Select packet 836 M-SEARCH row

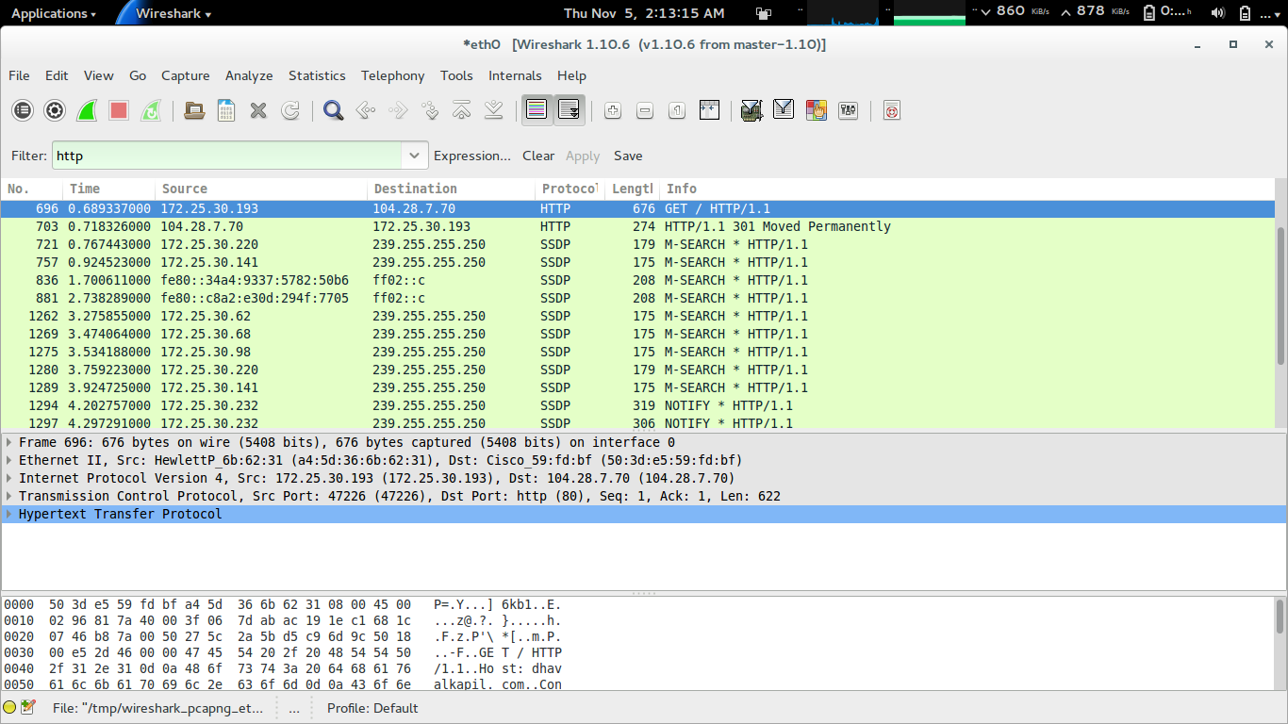[638, 280]
